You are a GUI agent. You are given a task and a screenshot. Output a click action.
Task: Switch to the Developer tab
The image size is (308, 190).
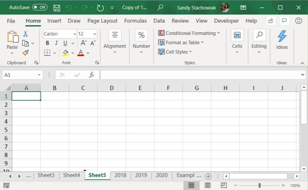click(226, 21)
